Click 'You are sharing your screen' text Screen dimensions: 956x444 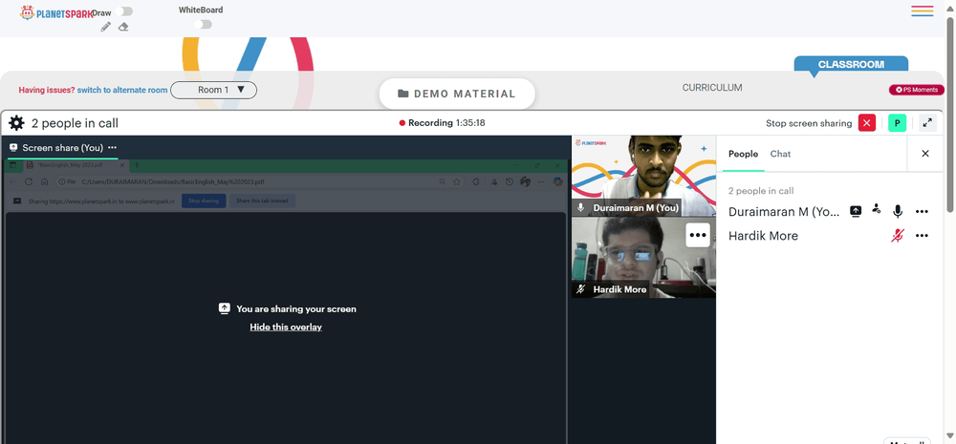296,308
